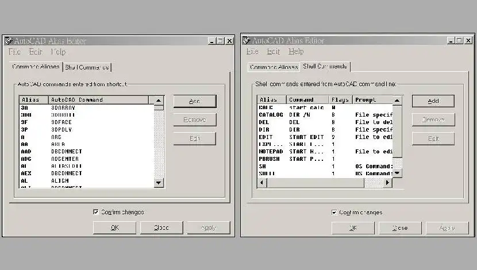Select A ARC alias row
The image size is (477, 270).
click(x=87, y=137)
